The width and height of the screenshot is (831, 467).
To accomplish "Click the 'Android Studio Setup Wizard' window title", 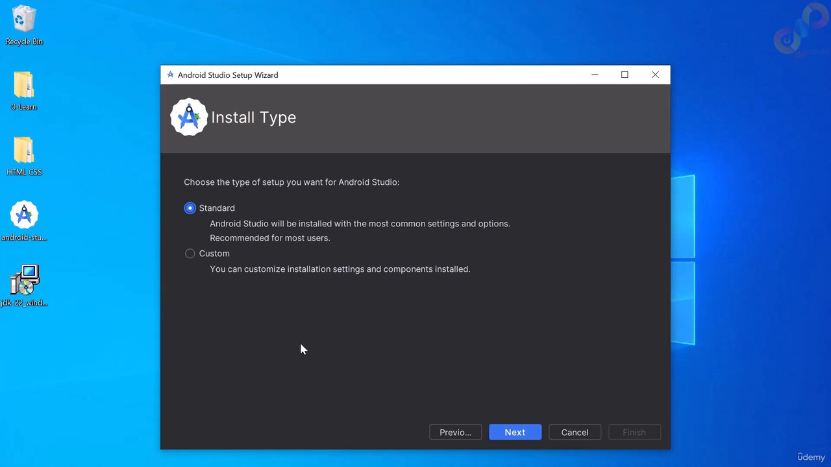I will click(x=228, y=75).
